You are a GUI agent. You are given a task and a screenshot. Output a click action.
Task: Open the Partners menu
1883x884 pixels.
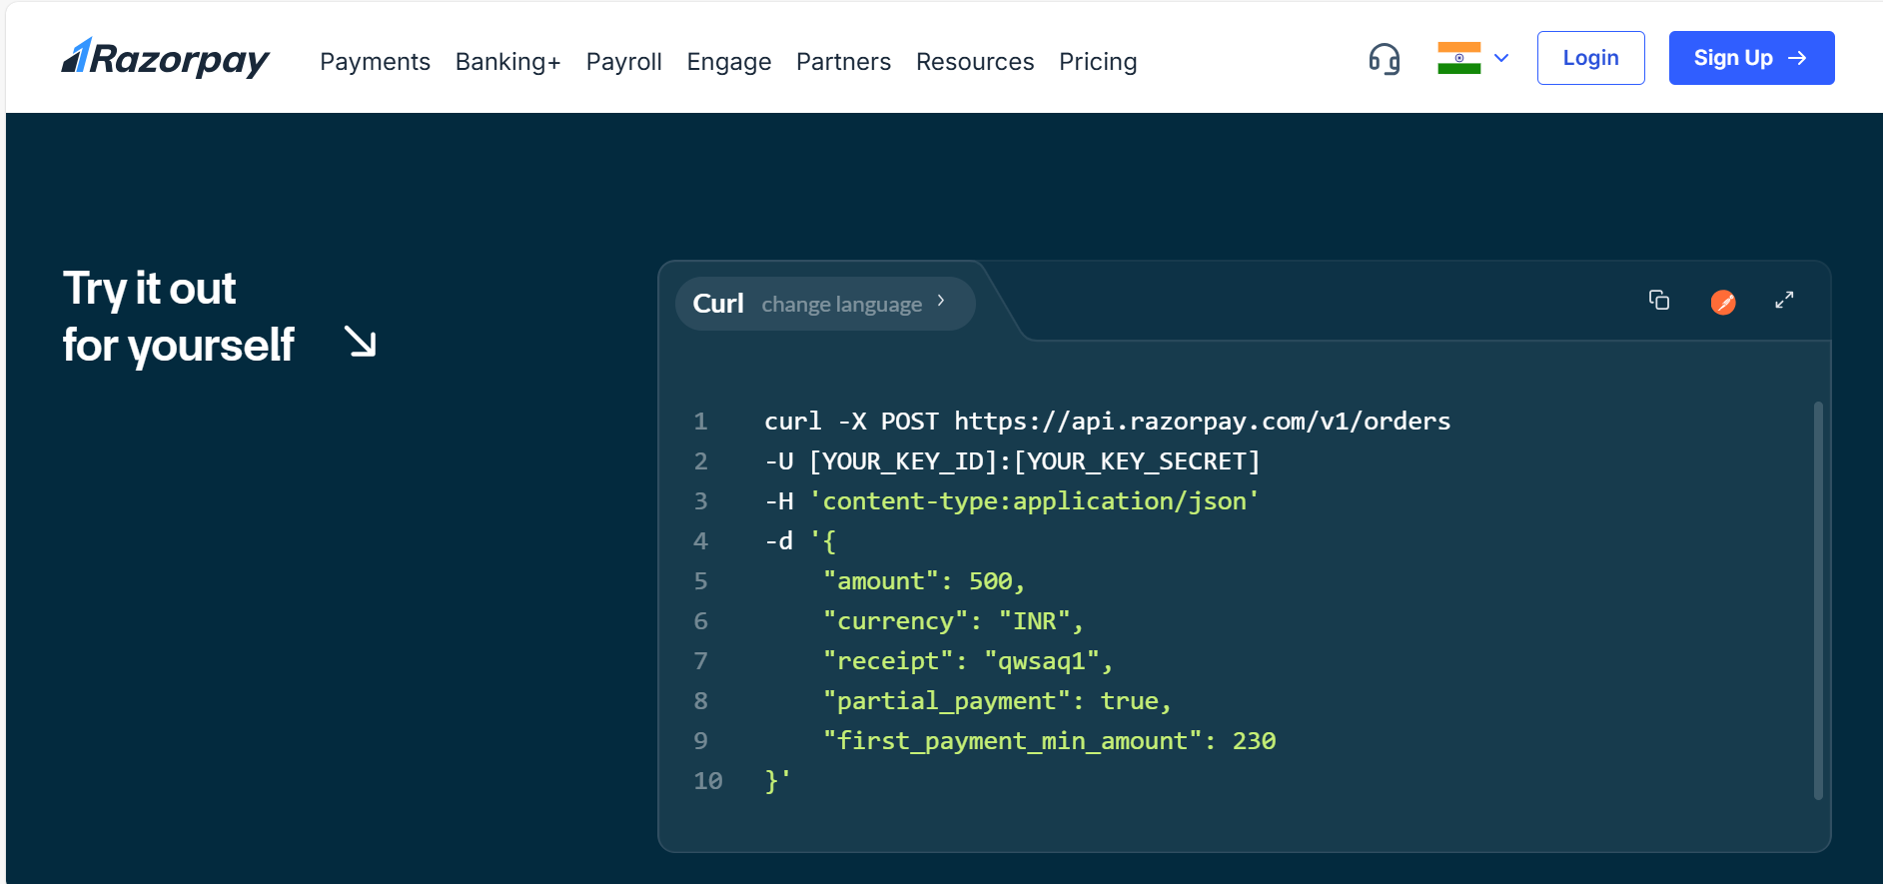pos(843,62)
